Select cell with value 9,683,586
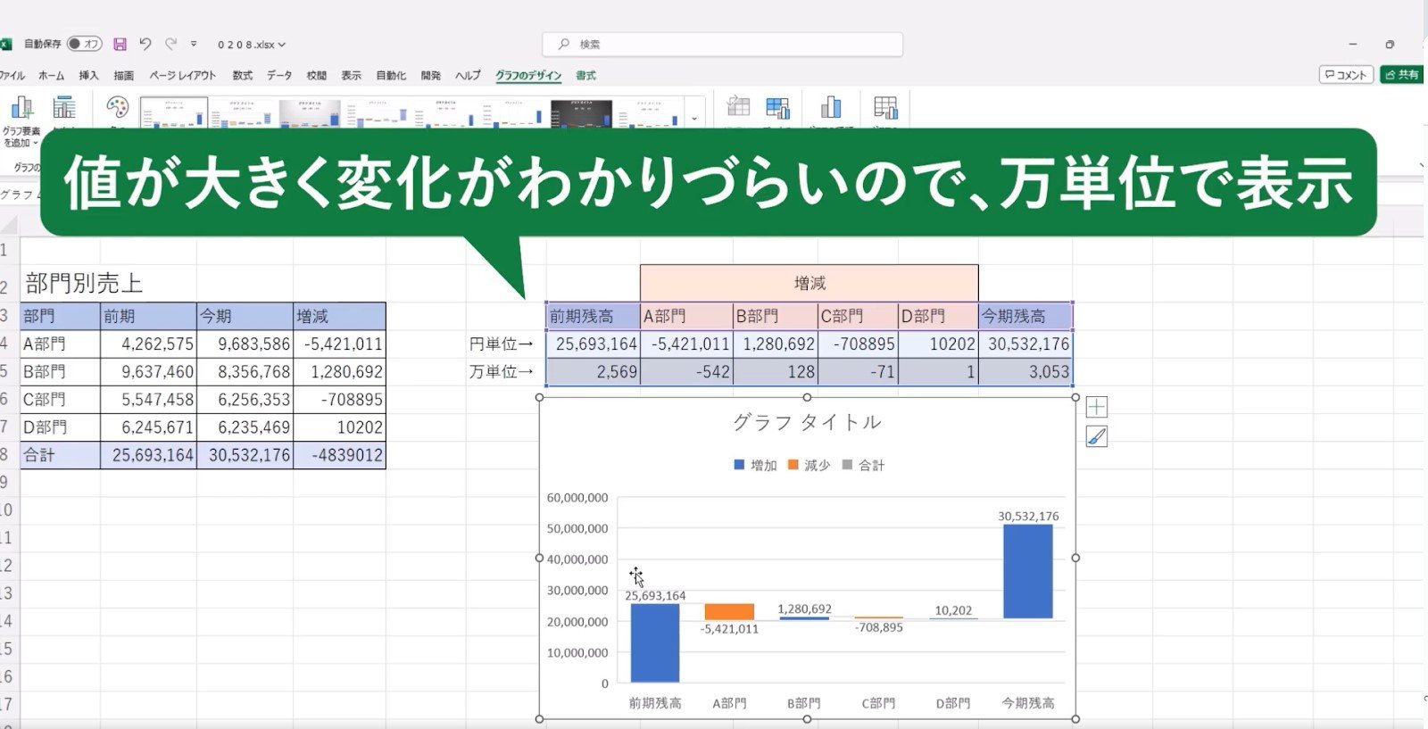Viewport: 1428px width, 729px height. click(245, 344)
